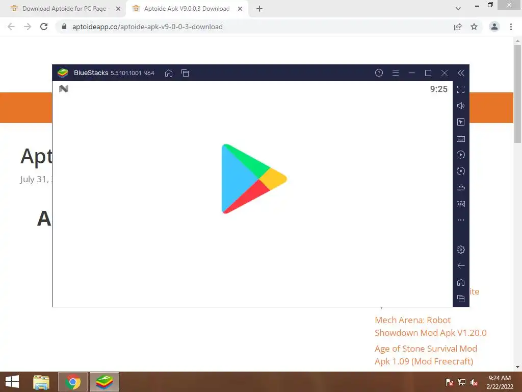The image size is (522, 392).
Task: Click the Install APK icon in BlueStacks sidebar
Action: coord(461,204)
